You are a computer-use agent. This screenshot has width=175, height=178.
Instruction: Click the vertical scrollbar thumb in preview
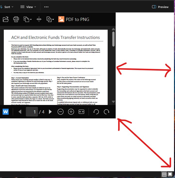113,39
